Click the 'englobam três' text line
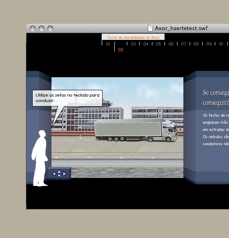The width and height of the screenshot is (229, 238). (x=215, y=122)
